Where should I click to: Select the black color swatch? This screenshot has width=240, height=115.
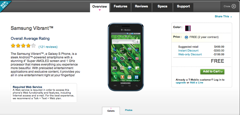tap(188, 28)
